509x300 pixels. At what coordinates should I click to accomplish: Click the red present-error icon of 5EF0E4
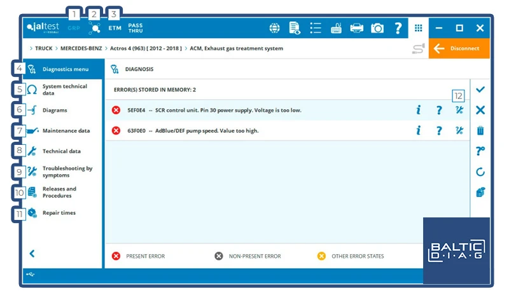pyautogui.click(x=116, y=110)
